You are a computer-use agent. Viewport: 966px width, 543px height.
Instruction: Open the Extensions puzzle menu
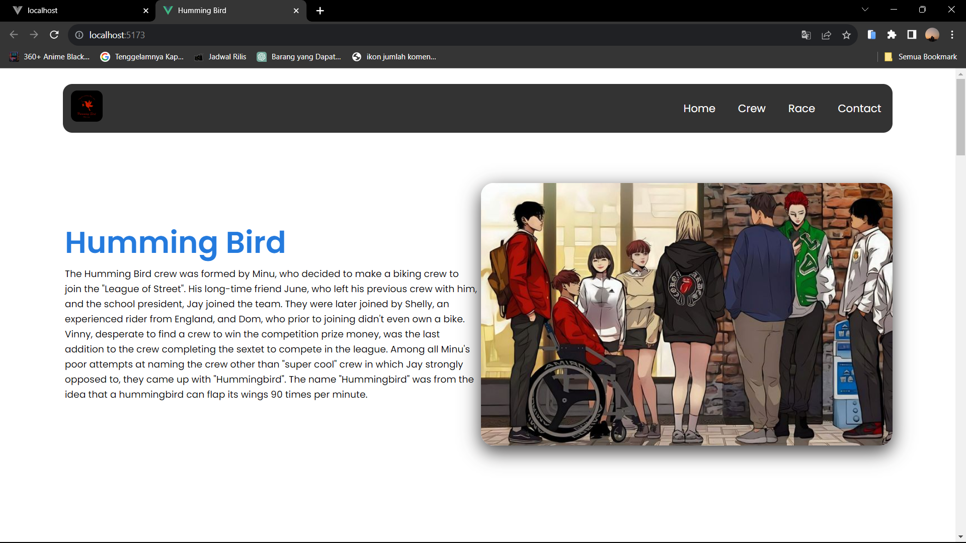(x=892, y=35)
